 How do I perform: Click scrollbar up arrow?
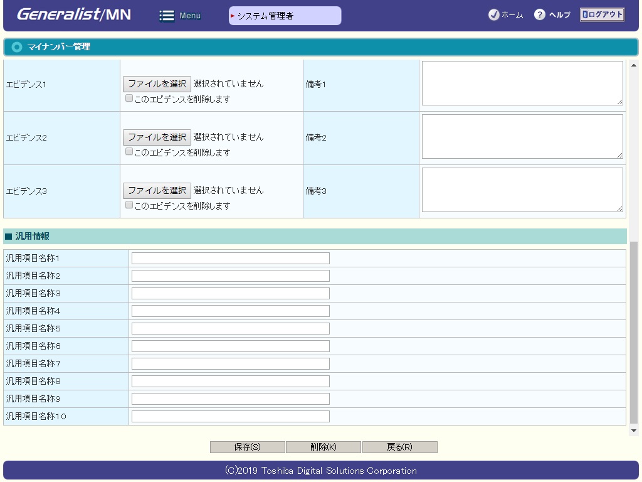point(633,65)
